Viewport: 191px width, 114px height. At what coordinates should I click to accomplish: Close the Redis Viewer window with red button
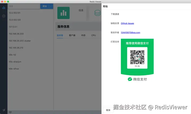[x=2, y=2]
